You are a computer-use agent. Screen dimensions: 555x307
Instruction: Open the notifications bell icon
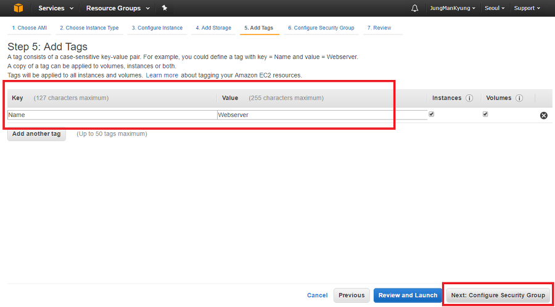pyautogui.click(x=414, y=8)
